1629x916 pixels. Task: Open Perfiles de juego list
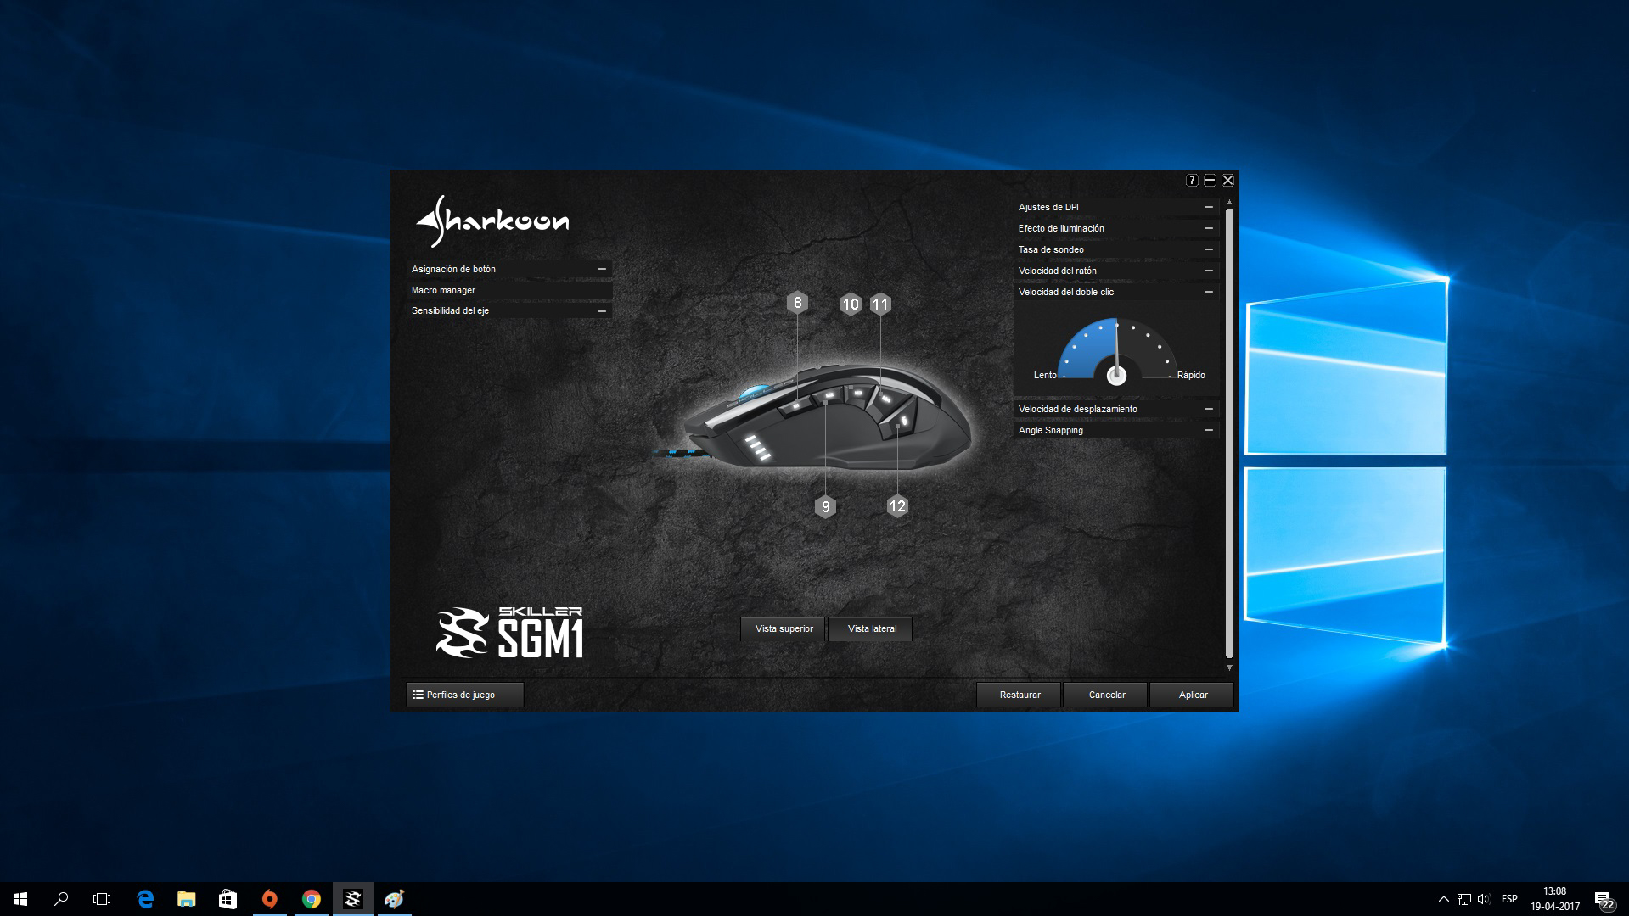coord(465,695)
